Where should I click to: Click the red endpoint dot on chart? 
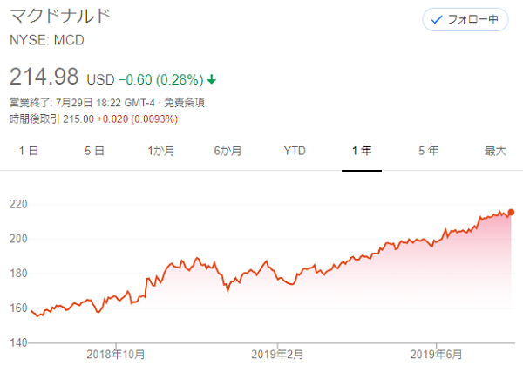click(511, 212)
